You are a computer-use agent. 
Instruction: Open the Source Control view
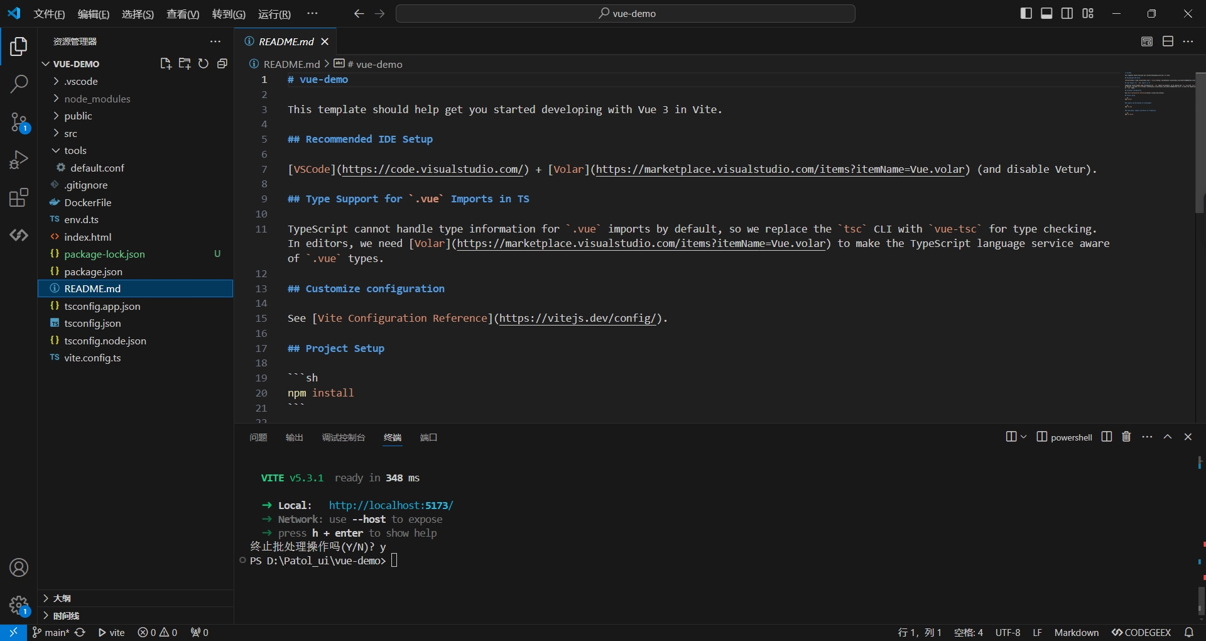point(19,122)
